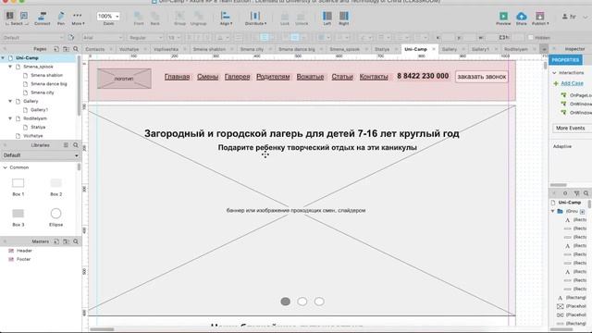
Task: Toggle the Hidden checkbox
Action: (530, 37)
